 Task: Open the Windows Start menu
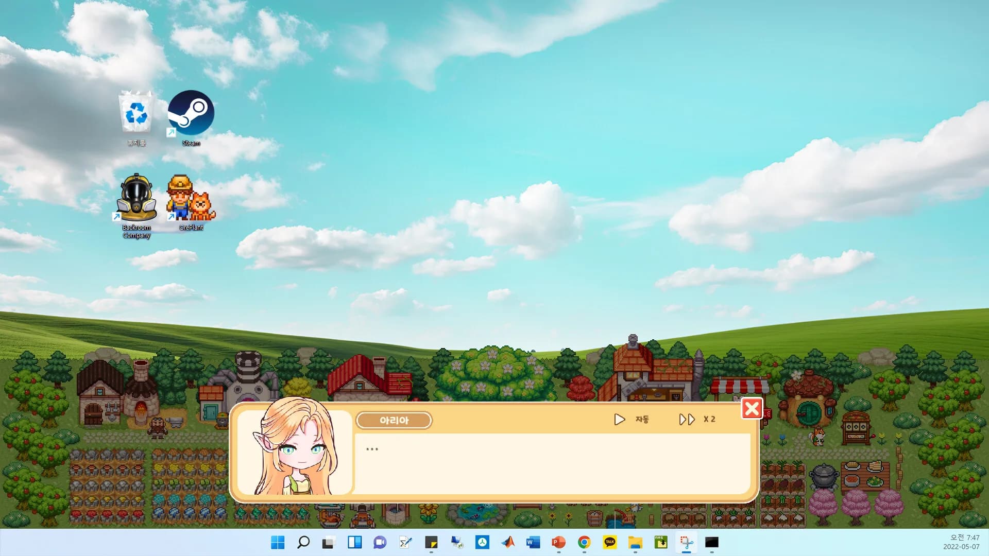tap(278, 542)
